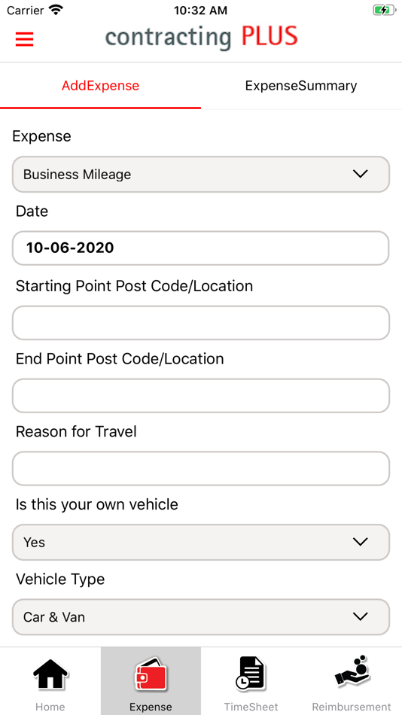
Task: Tap the red Expense wallet icon
Action: 151,674
